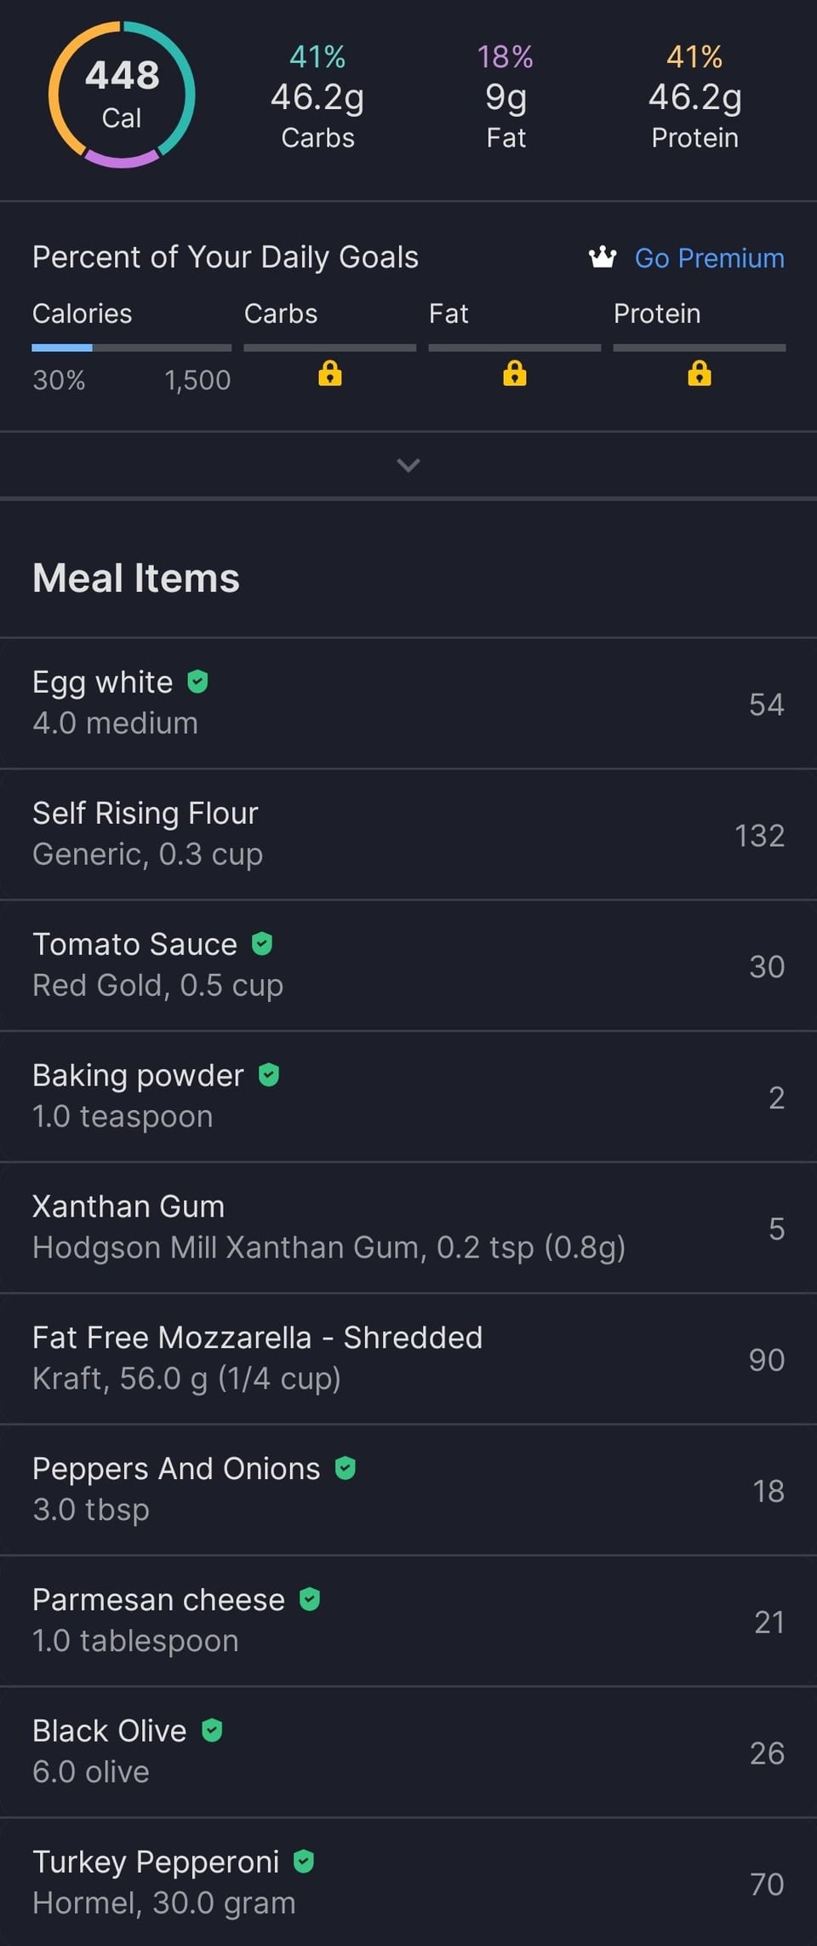Tap the lock icon under Carbs
The image size is (817, 1946).
tap(329, 373)
